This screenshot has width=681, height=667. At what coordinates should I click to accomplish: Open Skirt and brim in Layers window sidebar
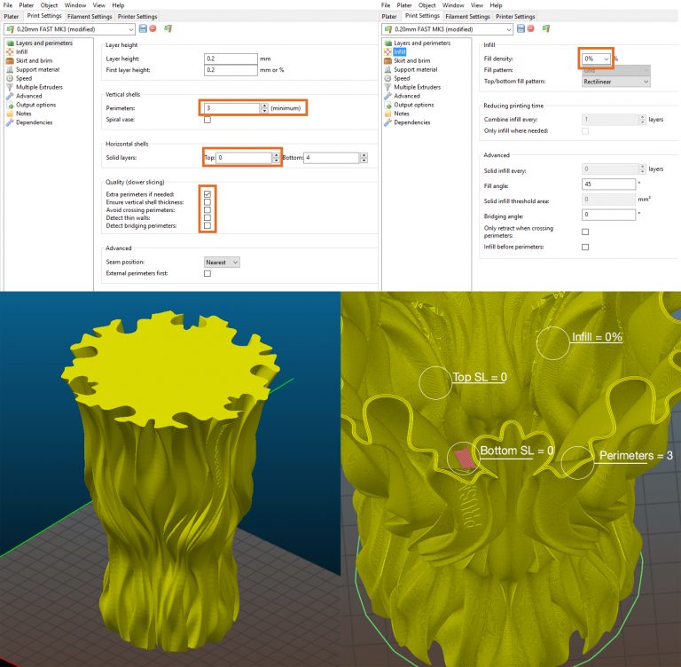point(34,60)
